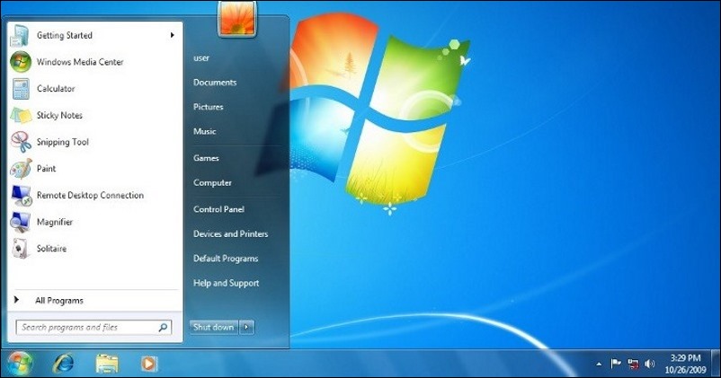The height and width of the screenshot is (378, 721).
Task: Open Remote Desktop Connection icon
Action: point(22,196)
